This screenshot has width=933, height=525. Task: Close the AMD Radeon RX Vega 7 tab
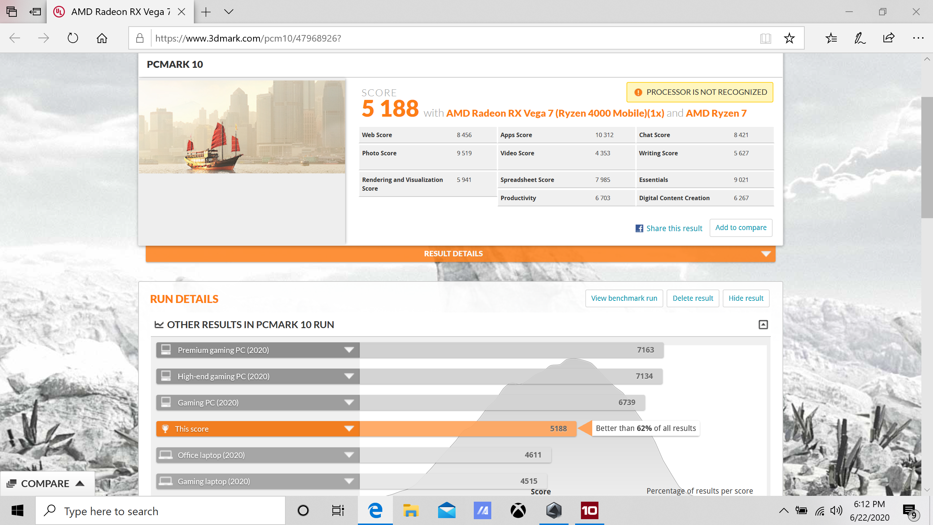[x=181, y=12]
